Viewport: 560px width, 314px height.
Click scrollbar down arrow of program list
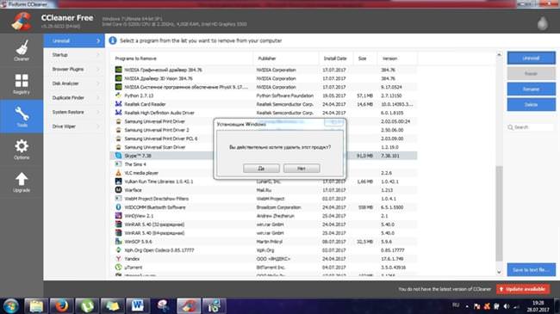tap(499, 272)
